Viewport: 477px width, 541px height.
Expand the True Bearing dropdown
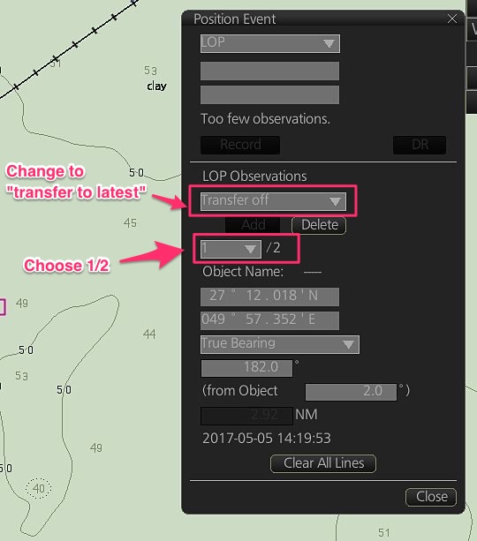pyautogui.click(x=279, y=344)
